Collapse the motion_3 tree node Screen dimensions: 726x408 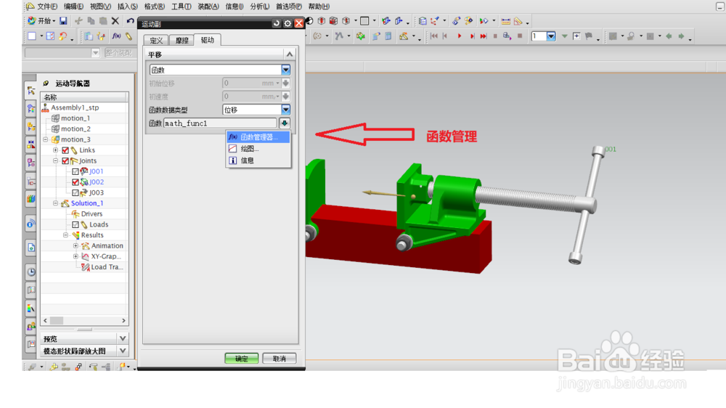[45, 139]
